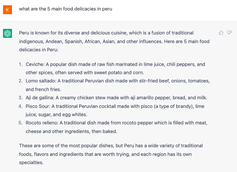The height and width of the screenshot is (172, 237).
Task: Click list number 5 marker
Action: pyautogui.click(x=21, y=123)
